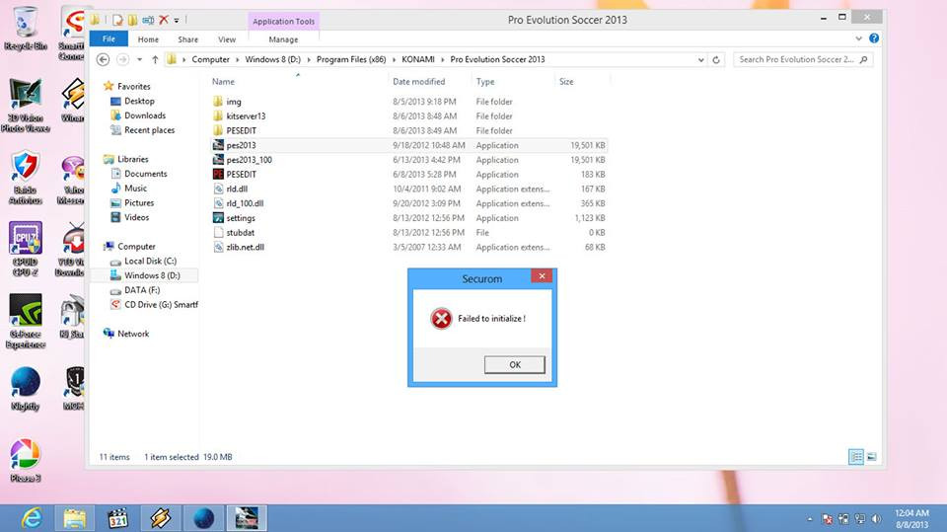
Task: Refresh the current folder view
Action: pyautogui.click(x=716, y=60)
